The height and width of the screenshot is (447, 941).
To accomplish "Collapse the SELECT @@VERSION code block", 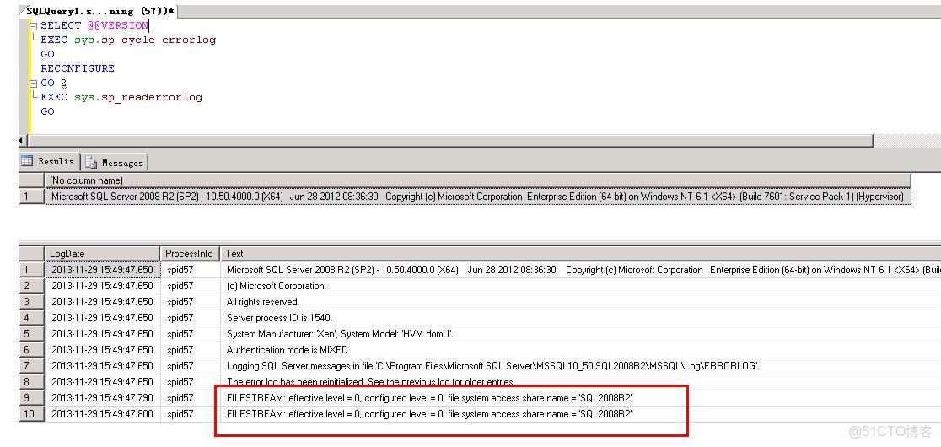I will point(34,26).
